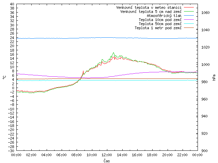Click the '0' temperature axis label
The image size is (218, 163).
(13, 88)
